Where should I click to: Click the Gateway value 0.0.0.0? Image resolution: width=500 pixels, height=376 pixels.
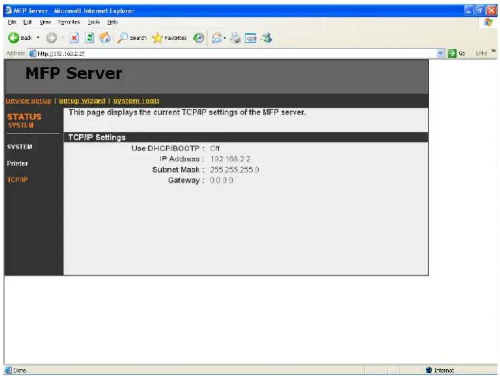tap(221, 180)
